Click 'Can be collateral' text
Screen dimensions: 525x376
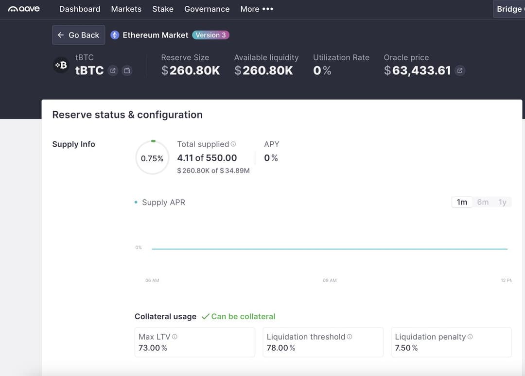point(243,316)
